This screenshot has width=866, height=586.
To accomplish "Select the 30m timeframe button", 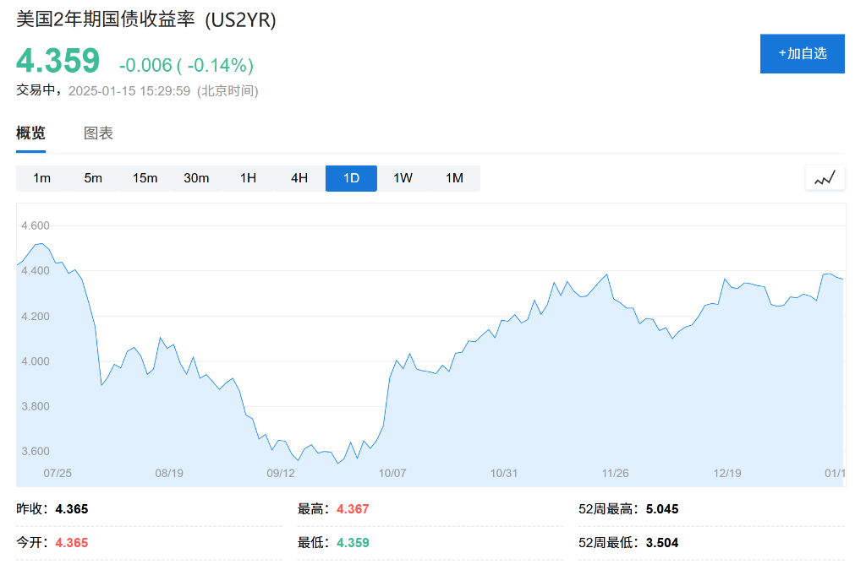I will point(196,178).
